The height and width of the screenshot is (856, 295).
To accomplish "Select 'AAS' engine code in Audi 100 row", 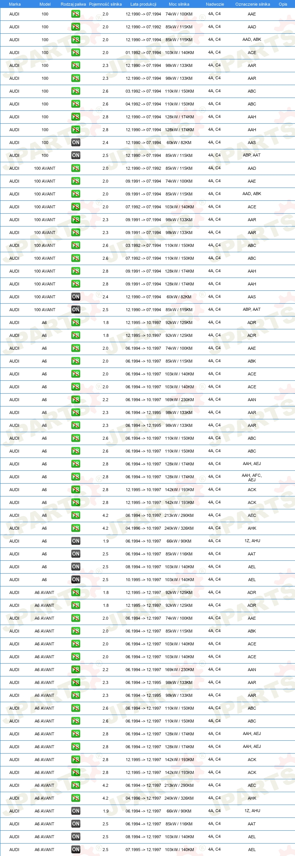I will pyautogui.click(x=252, y=143).
